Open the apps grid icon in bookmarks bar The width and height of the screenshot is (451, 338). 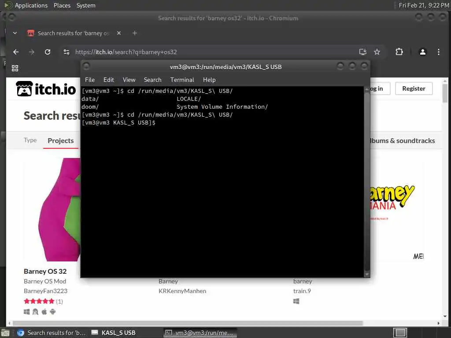pos(15,68)
